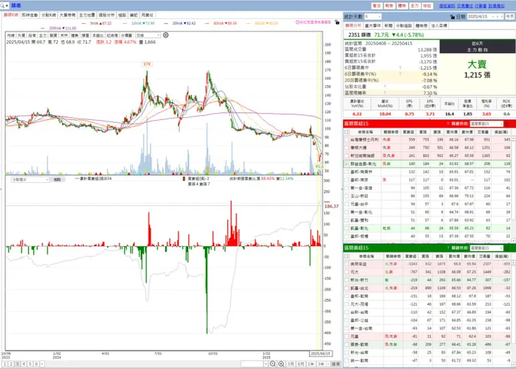Toggle the 本益比 overlay on chart toolbar
516x369 pixels.
tap(98, 35)
